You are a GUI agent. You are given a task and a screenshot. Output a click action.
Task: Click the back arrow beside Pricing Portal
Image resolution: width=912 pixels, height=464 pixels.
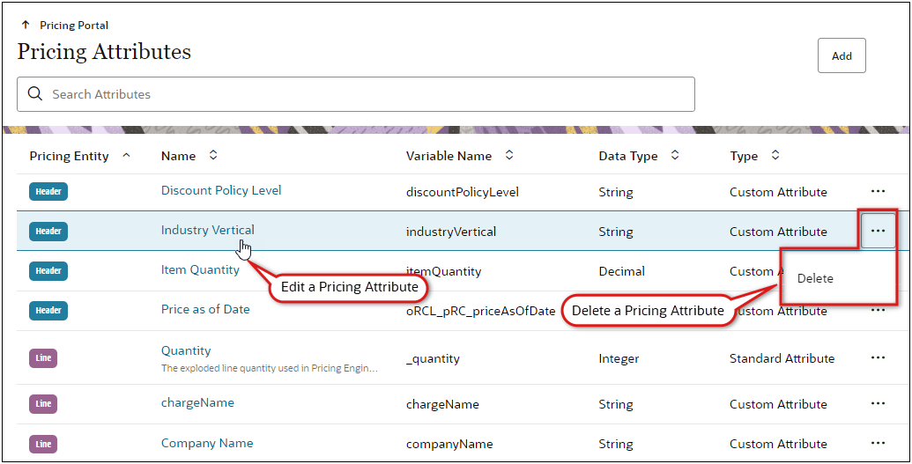(26, 26)
